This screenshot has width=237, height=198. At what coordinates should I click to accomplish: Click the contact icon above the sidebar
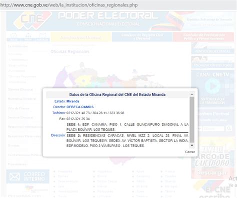point(42,37)
